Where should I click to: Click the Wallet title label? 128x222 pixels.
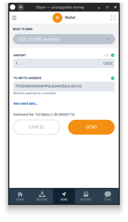pyautogui.click(x=70, y=18)
